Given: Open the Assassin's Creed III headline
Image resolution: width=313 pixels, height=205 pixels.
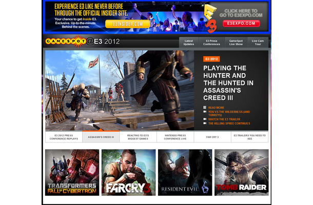Looking at the screenshot, I should pyautogui.click(x=228, y=83).
